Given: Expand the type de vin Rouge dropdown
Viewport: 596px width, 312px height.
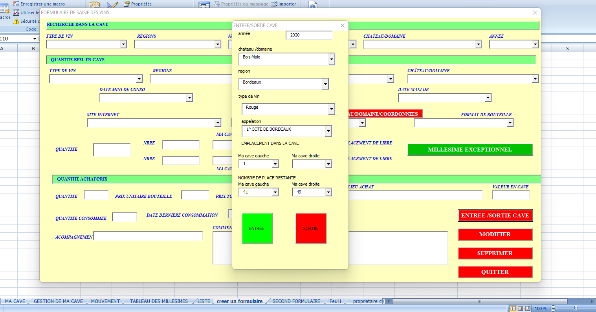Looking at the screenshot, I should [x=332, y=109].
